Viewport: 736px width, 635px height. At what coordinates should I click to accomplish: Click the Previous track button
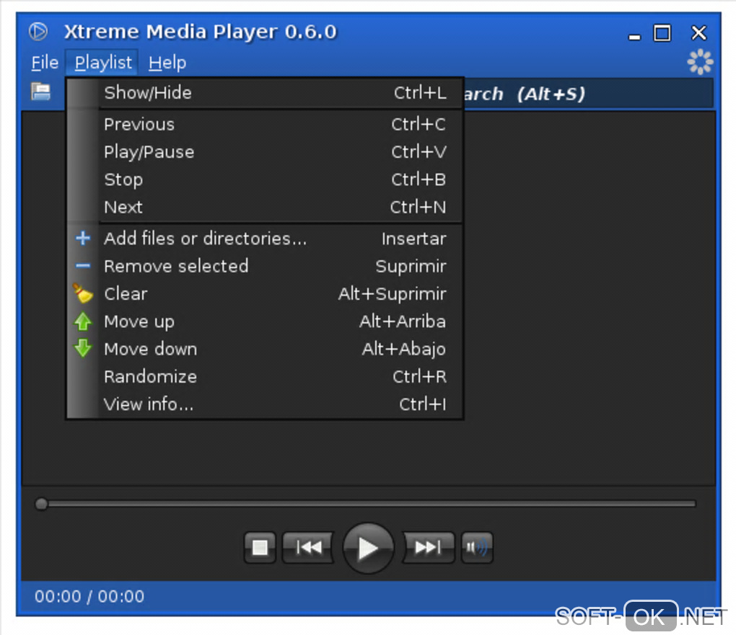[308, 547]
